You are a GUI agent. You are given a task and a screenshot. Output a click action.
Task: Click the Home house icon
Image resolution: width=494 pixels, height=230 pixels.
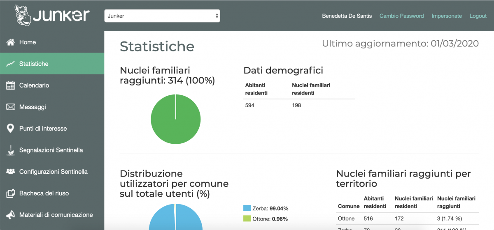point(11,42)
